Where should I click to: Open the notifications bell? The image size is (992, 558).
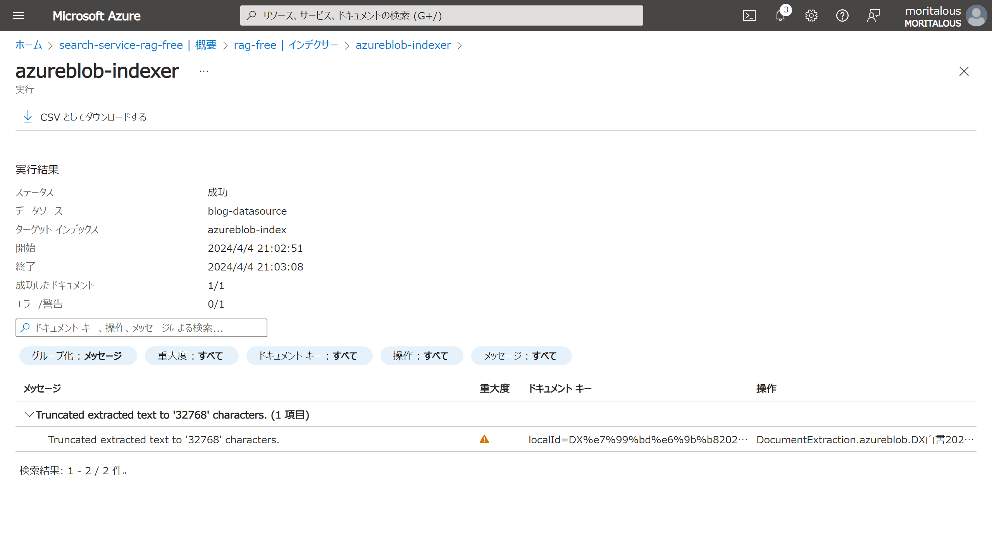[780, 15]
